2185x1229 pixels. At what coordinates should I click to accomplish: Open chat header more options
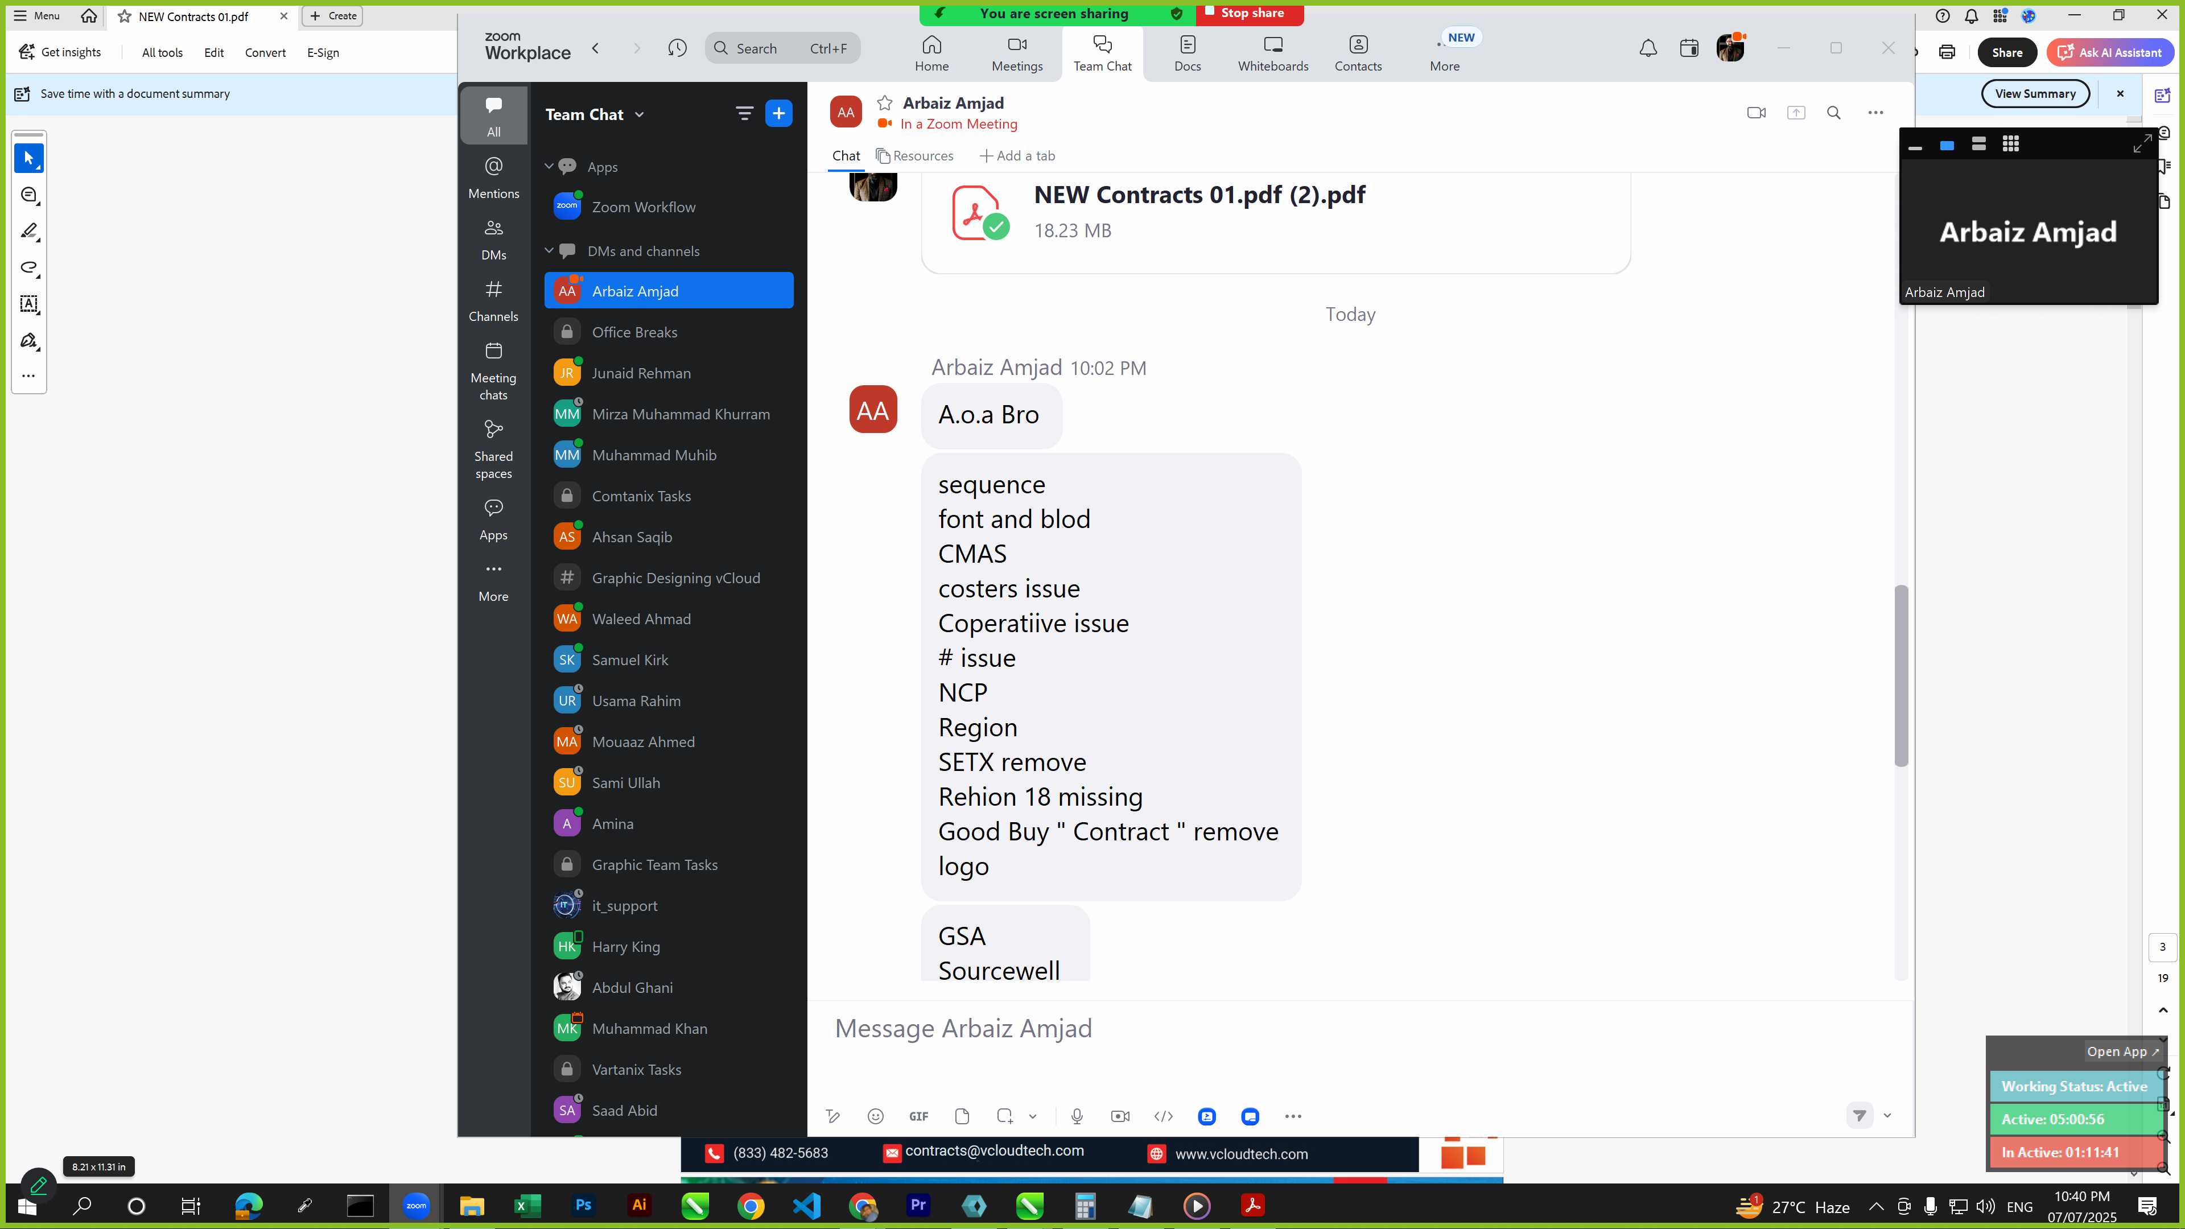[x=1875, y=112]
